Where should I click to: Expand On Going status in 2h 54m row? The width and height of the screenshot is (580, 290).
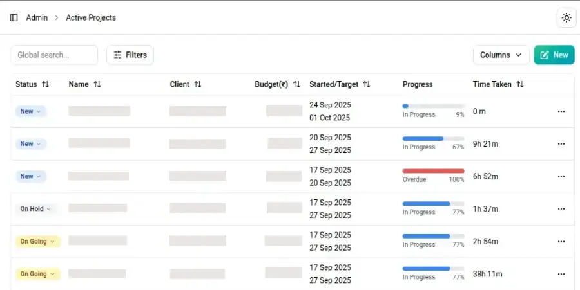point(37,242)
